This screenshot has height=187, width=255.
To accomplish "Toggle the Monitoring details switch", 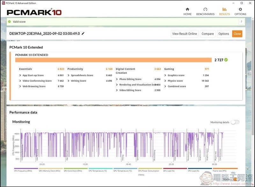I will 235,122.
